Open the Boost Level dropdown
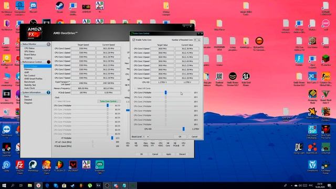This screenshot has width=336, height=189. pyautogui.click(x=146, y=136)
